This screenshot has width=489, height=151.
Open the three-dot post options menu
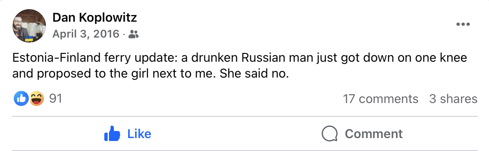coord(463,24)
